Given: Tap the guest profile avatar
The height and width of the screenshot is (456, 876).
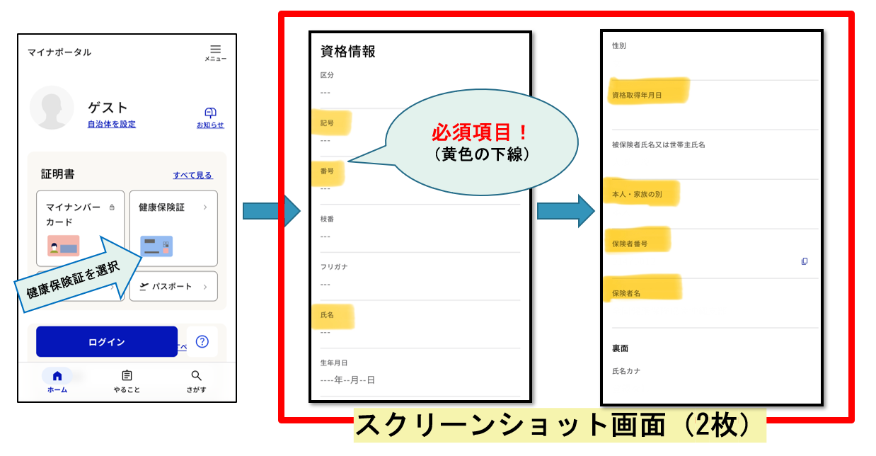Looking at the screenshot, I should [52, 108].
